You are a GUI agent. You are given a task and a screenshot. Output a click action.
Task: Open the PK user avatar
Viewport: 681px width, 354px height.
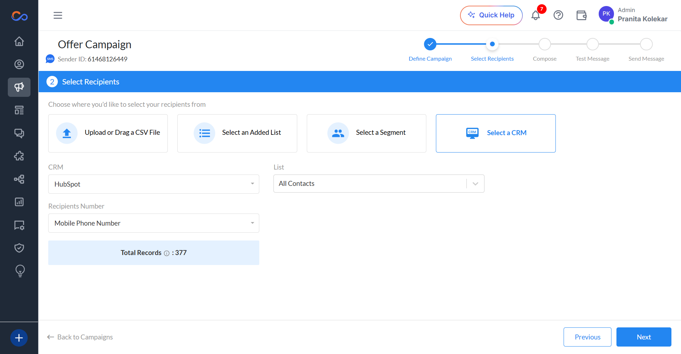(x=606, y=14)
